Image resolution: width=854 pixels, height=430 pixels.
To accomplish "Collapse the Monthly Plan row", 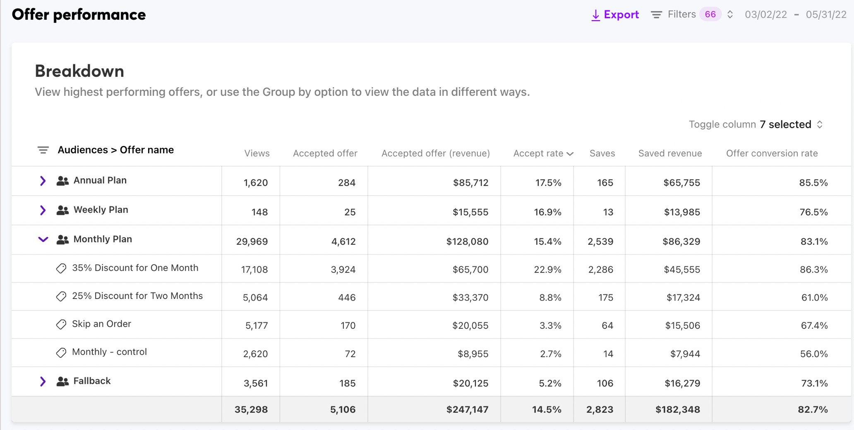I will coord(43,240).
